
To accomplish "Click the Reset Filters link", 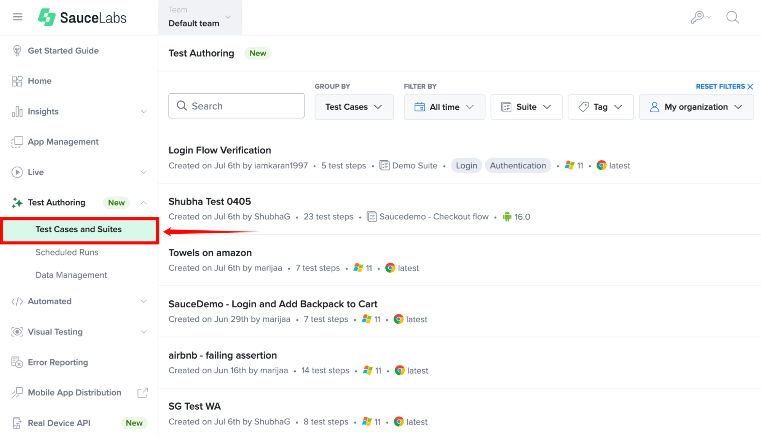I will click(x=724, y=86).
